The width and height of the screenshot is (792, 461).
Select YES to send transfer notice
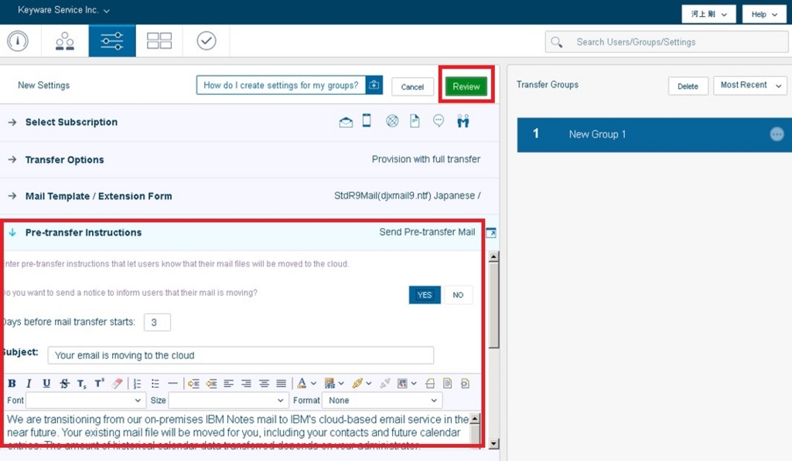tap(425, 295)
